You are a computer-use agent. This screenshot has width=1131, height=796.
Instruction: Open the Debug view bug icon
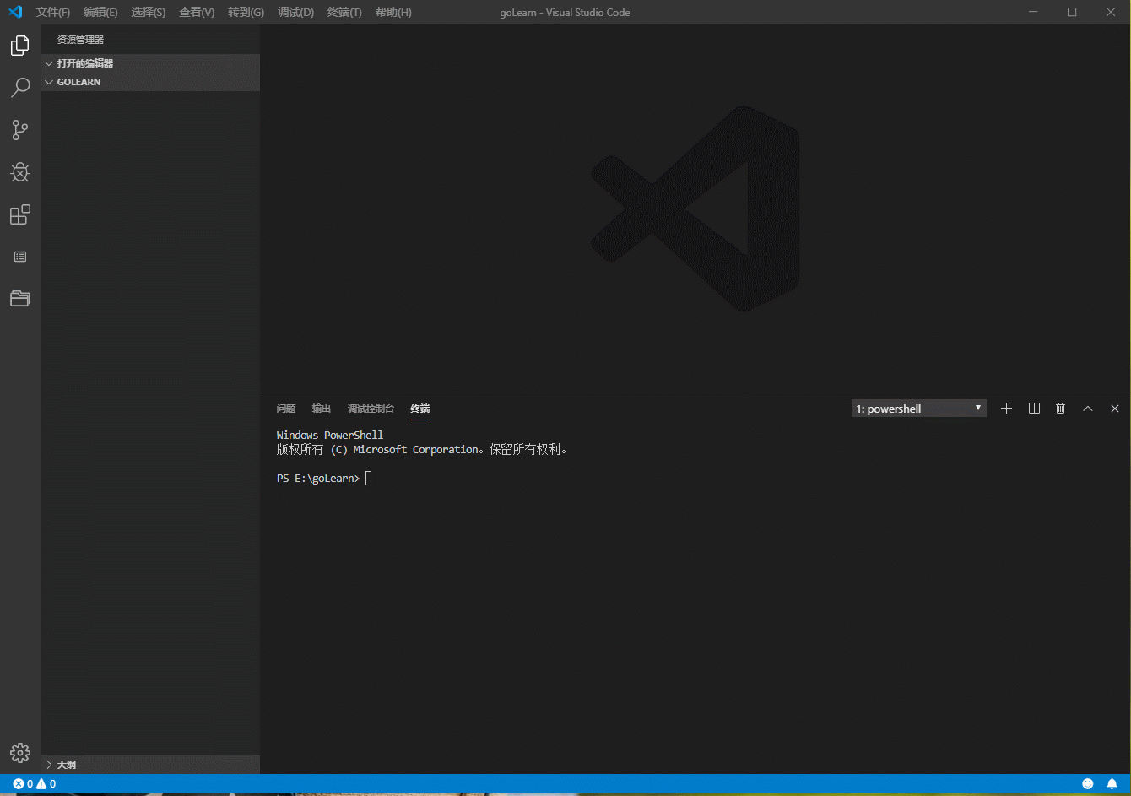tap(20, 172)
